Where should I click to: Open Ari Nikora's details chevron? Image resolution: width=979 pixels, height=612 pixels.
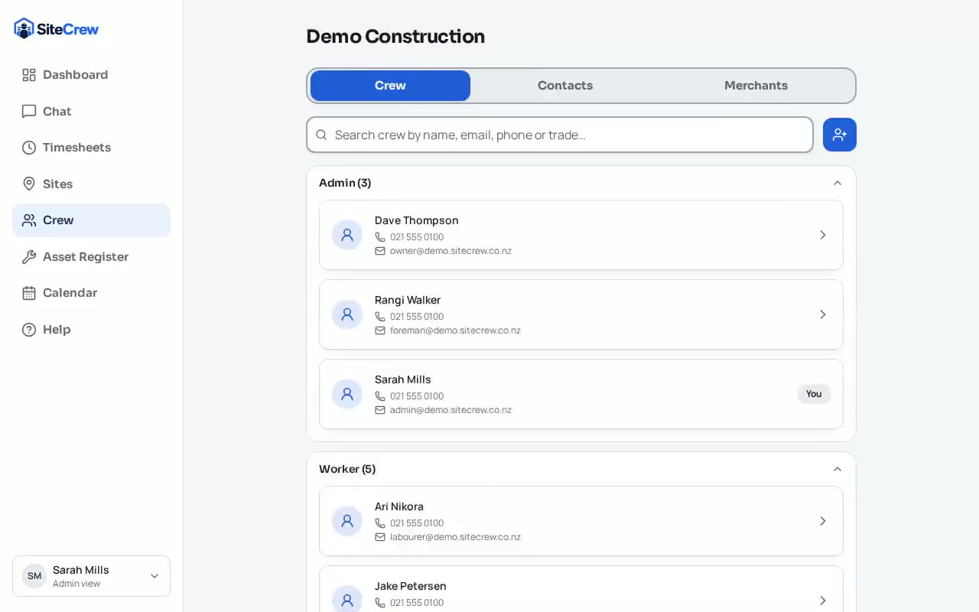(x=823, y=521)
